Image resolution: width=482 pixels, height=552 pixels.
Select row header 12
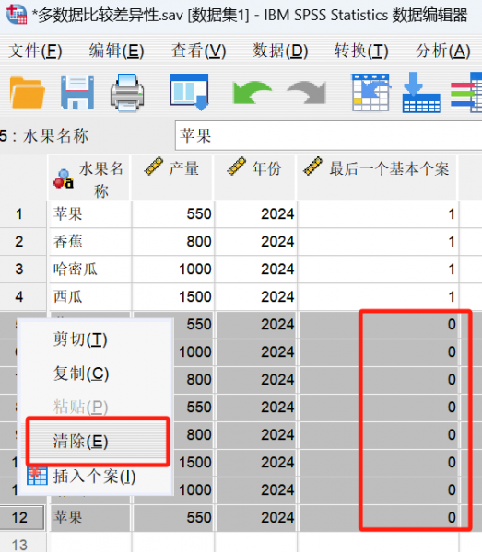pos(22,517)
